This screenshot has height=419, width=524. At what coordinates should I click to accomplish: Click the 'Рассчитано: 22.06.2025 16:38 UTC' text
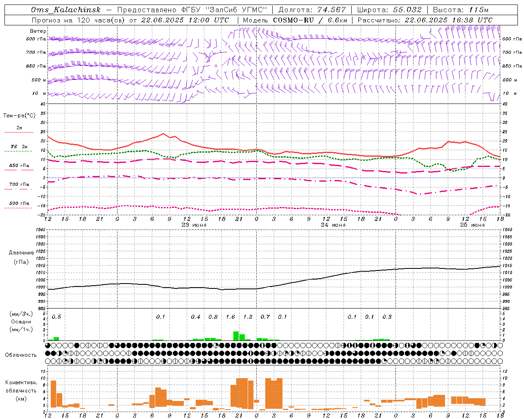pos(425,20)
